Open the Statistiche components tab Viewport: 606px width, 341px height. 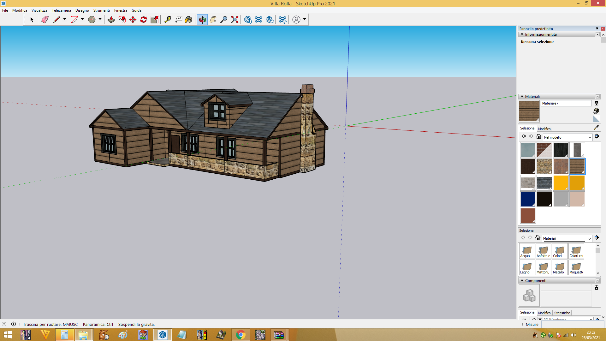click(x=562, y=313)
